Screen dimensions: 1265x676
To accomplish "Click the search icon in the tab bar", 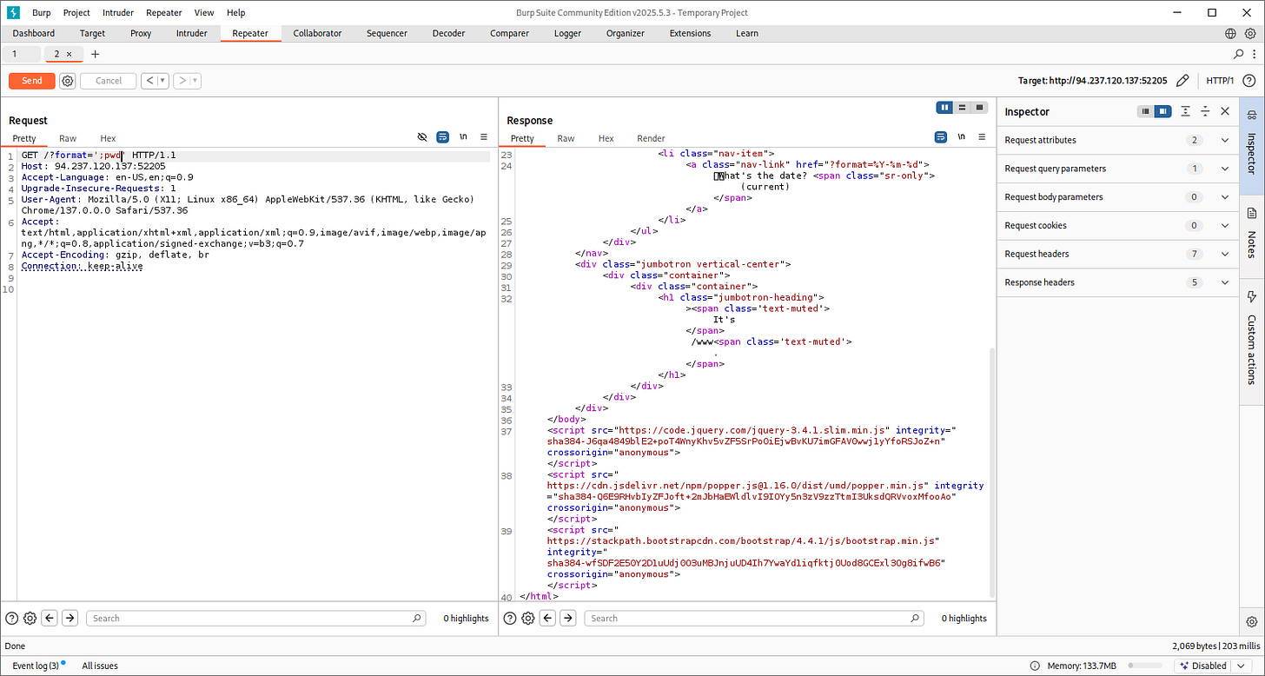I will coord(1239,54).
